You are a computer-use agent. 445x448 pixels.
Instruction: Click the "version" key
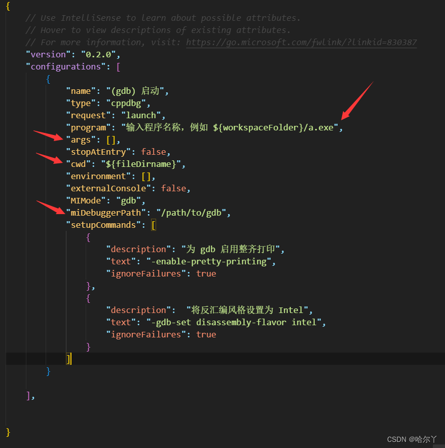(x=49, y=55)
